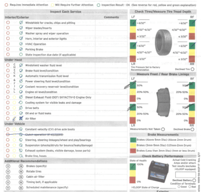Click the green Brakes Above 5mm Disc swatch

pos(133,140)
